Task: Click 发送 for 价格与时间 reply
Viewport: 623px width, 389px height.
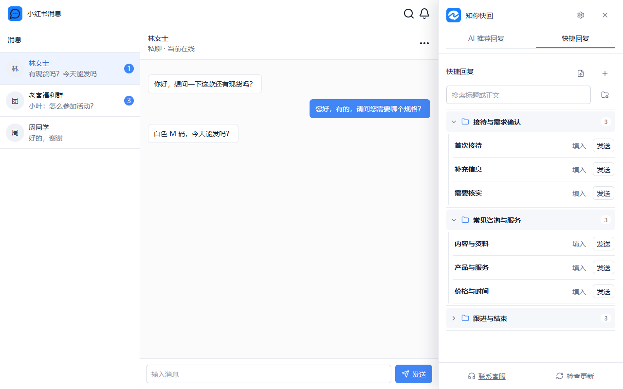Action: tap(604, 291)
